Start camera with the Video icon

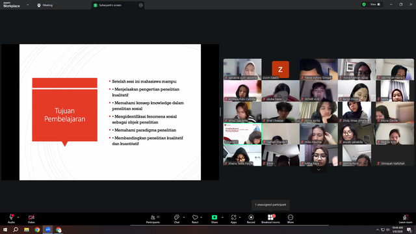[31, 218]
